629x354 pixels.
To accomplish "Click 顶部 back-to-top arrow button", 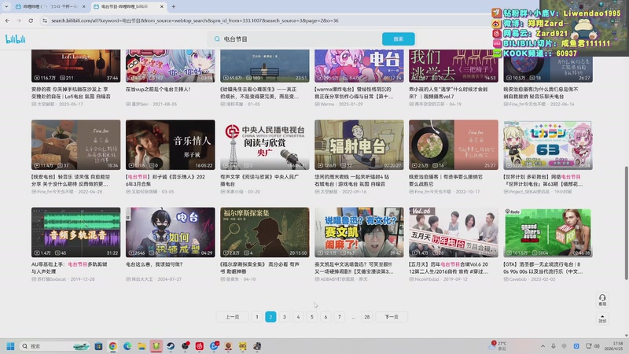I will pyautogui.click(x=602, y=319).
